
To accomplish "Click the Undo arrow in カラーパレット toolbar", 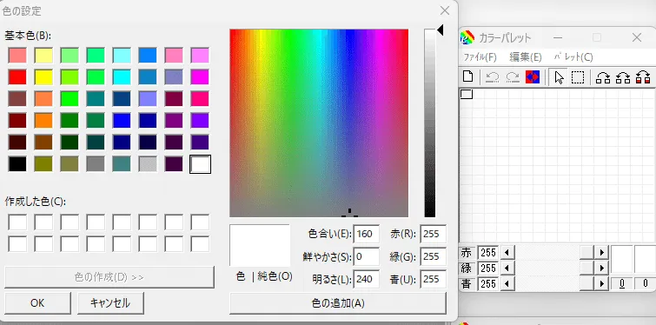I will coord(493,77).
